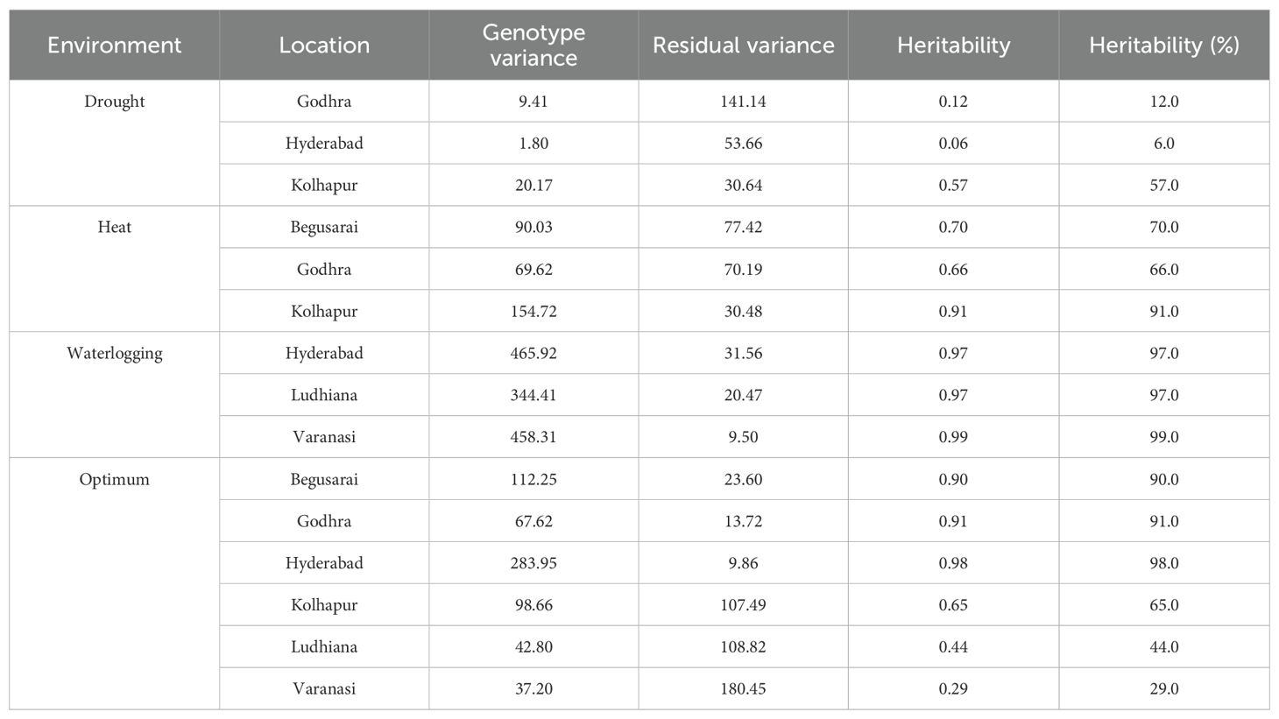Viewport: 1279px width, 719px height.
Task: Select the Waterlogging environment cell
Action: (x=114, y=354)
